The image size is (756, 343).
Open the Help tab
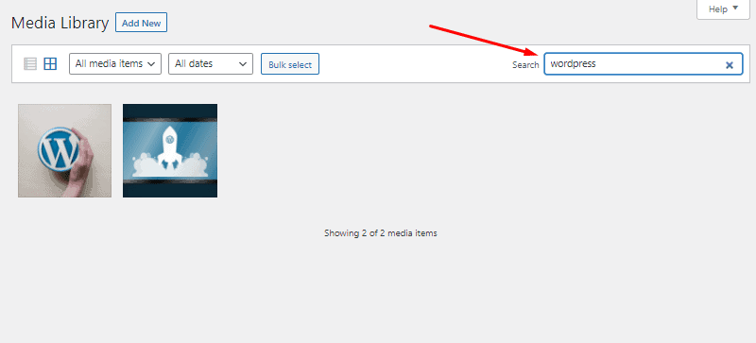pos(723,9)
